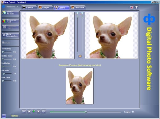Switch to the Images tab
Viewport: 160px width, 119px height.
click(45, 7)
